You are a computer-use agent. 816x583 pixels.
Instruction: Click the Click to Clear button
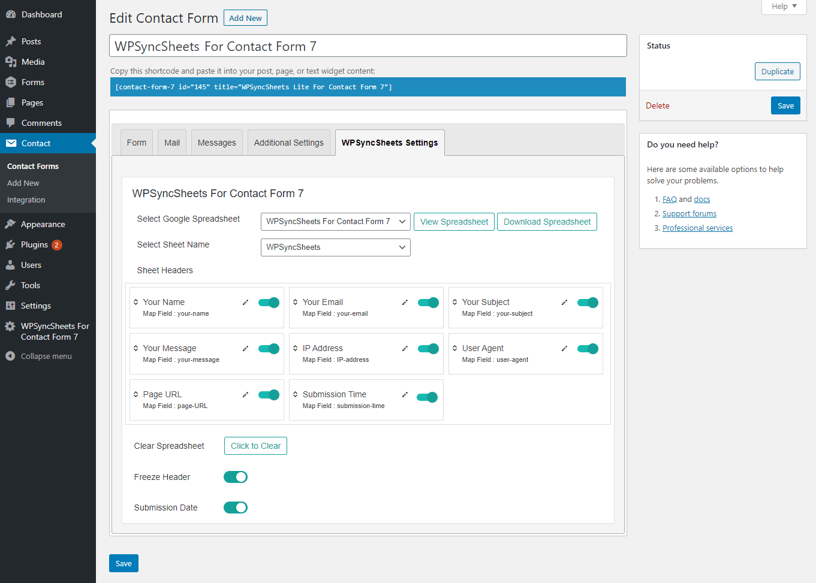point(256,446)
